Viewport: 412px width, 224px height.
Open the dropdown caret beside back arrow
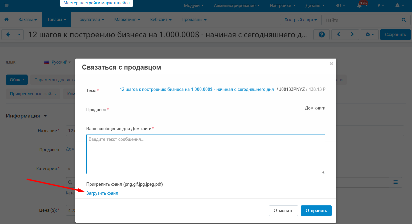[x=19, y=35]
